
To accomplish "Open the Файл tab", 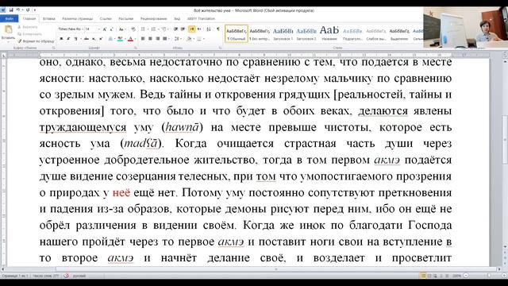I will (10, 19).
